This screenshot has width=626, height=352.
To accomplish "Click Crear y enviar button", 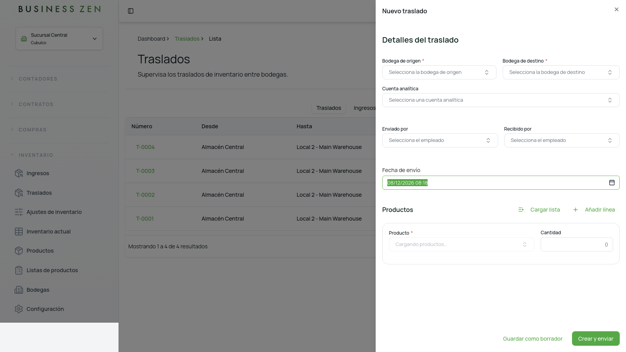I will pyautogui.click(x=595, y=339).
